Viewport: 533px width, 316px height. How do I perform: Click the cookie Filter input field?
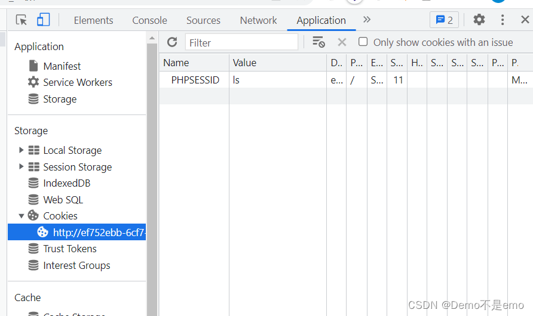pos(241,42)
